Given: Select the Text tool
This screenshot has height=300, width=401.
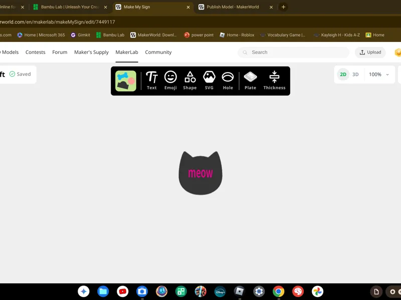Looking at the screenshot, I should (x=152, y=80).
